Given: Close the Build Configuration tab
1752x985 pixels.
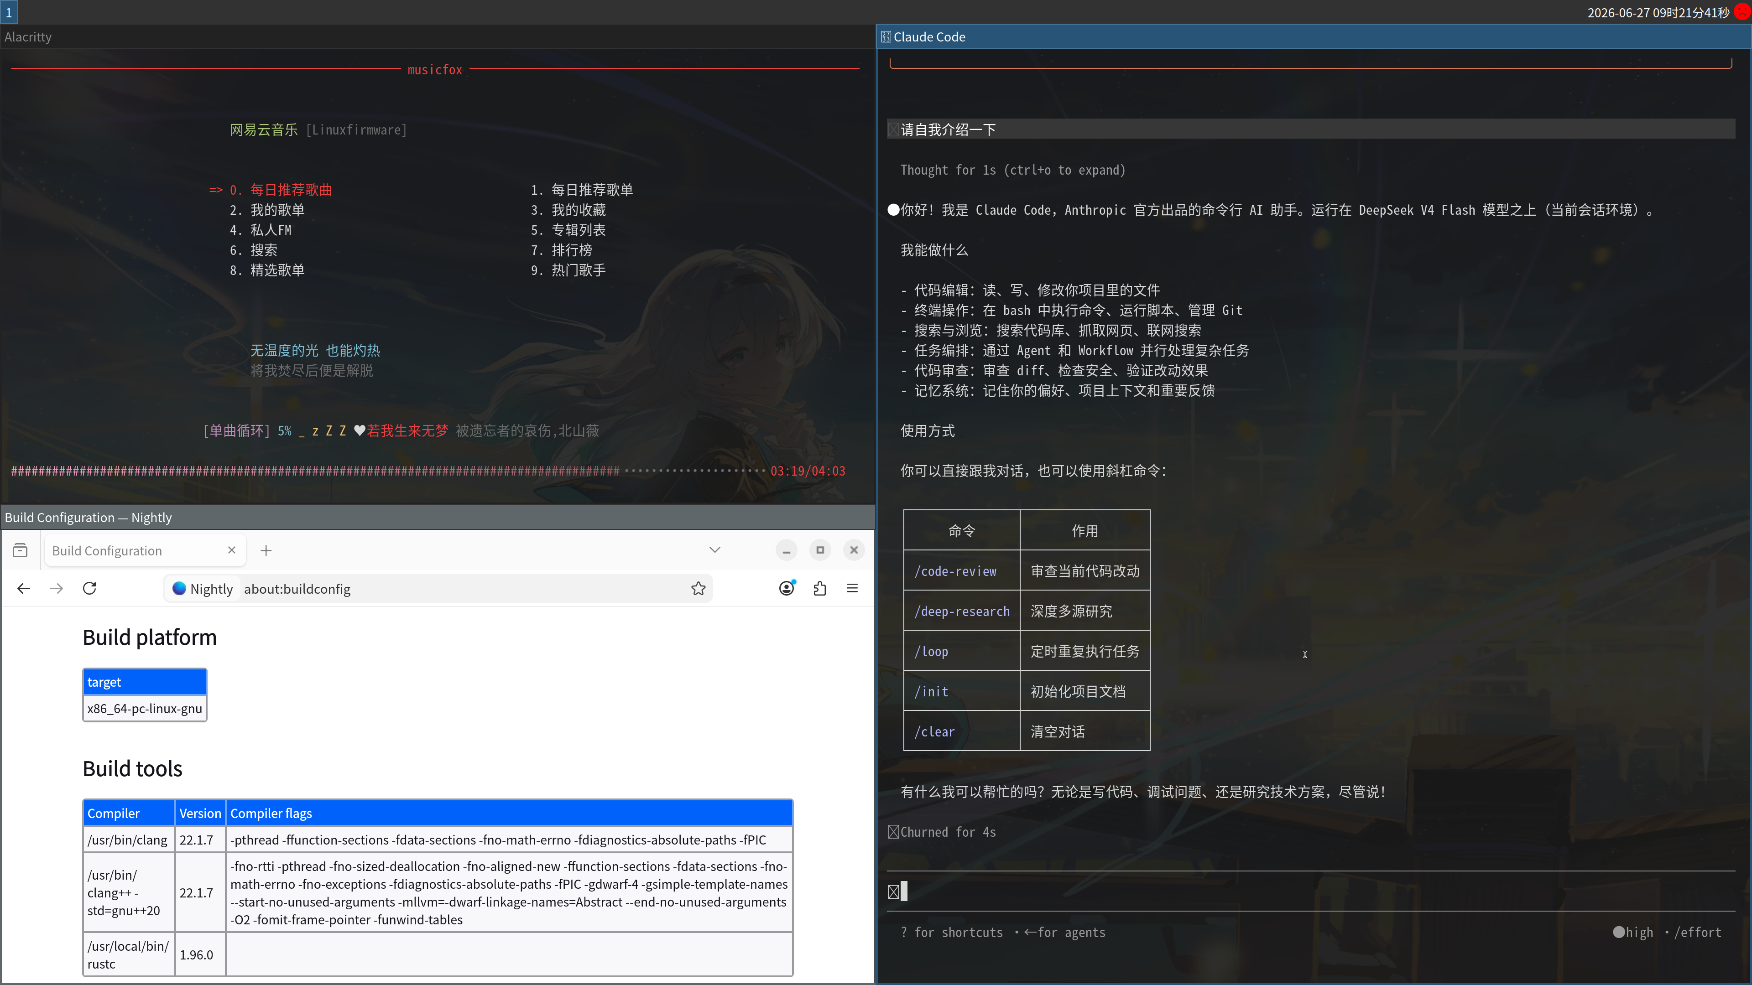Looking at the screenshot, I should [x=232, y=550].
